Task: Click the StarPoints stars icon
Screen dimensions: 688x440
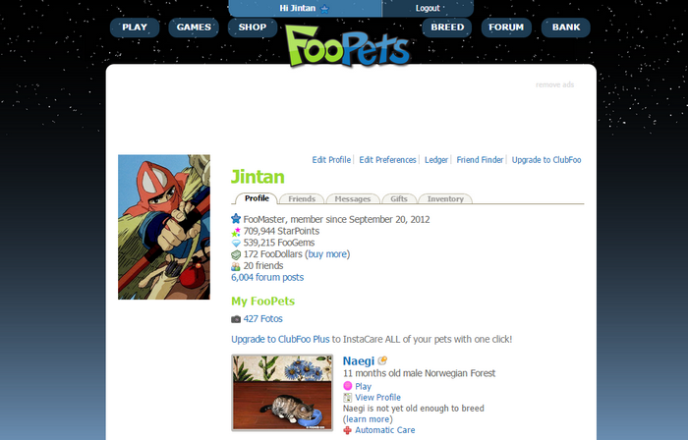Action: point(236,232)
